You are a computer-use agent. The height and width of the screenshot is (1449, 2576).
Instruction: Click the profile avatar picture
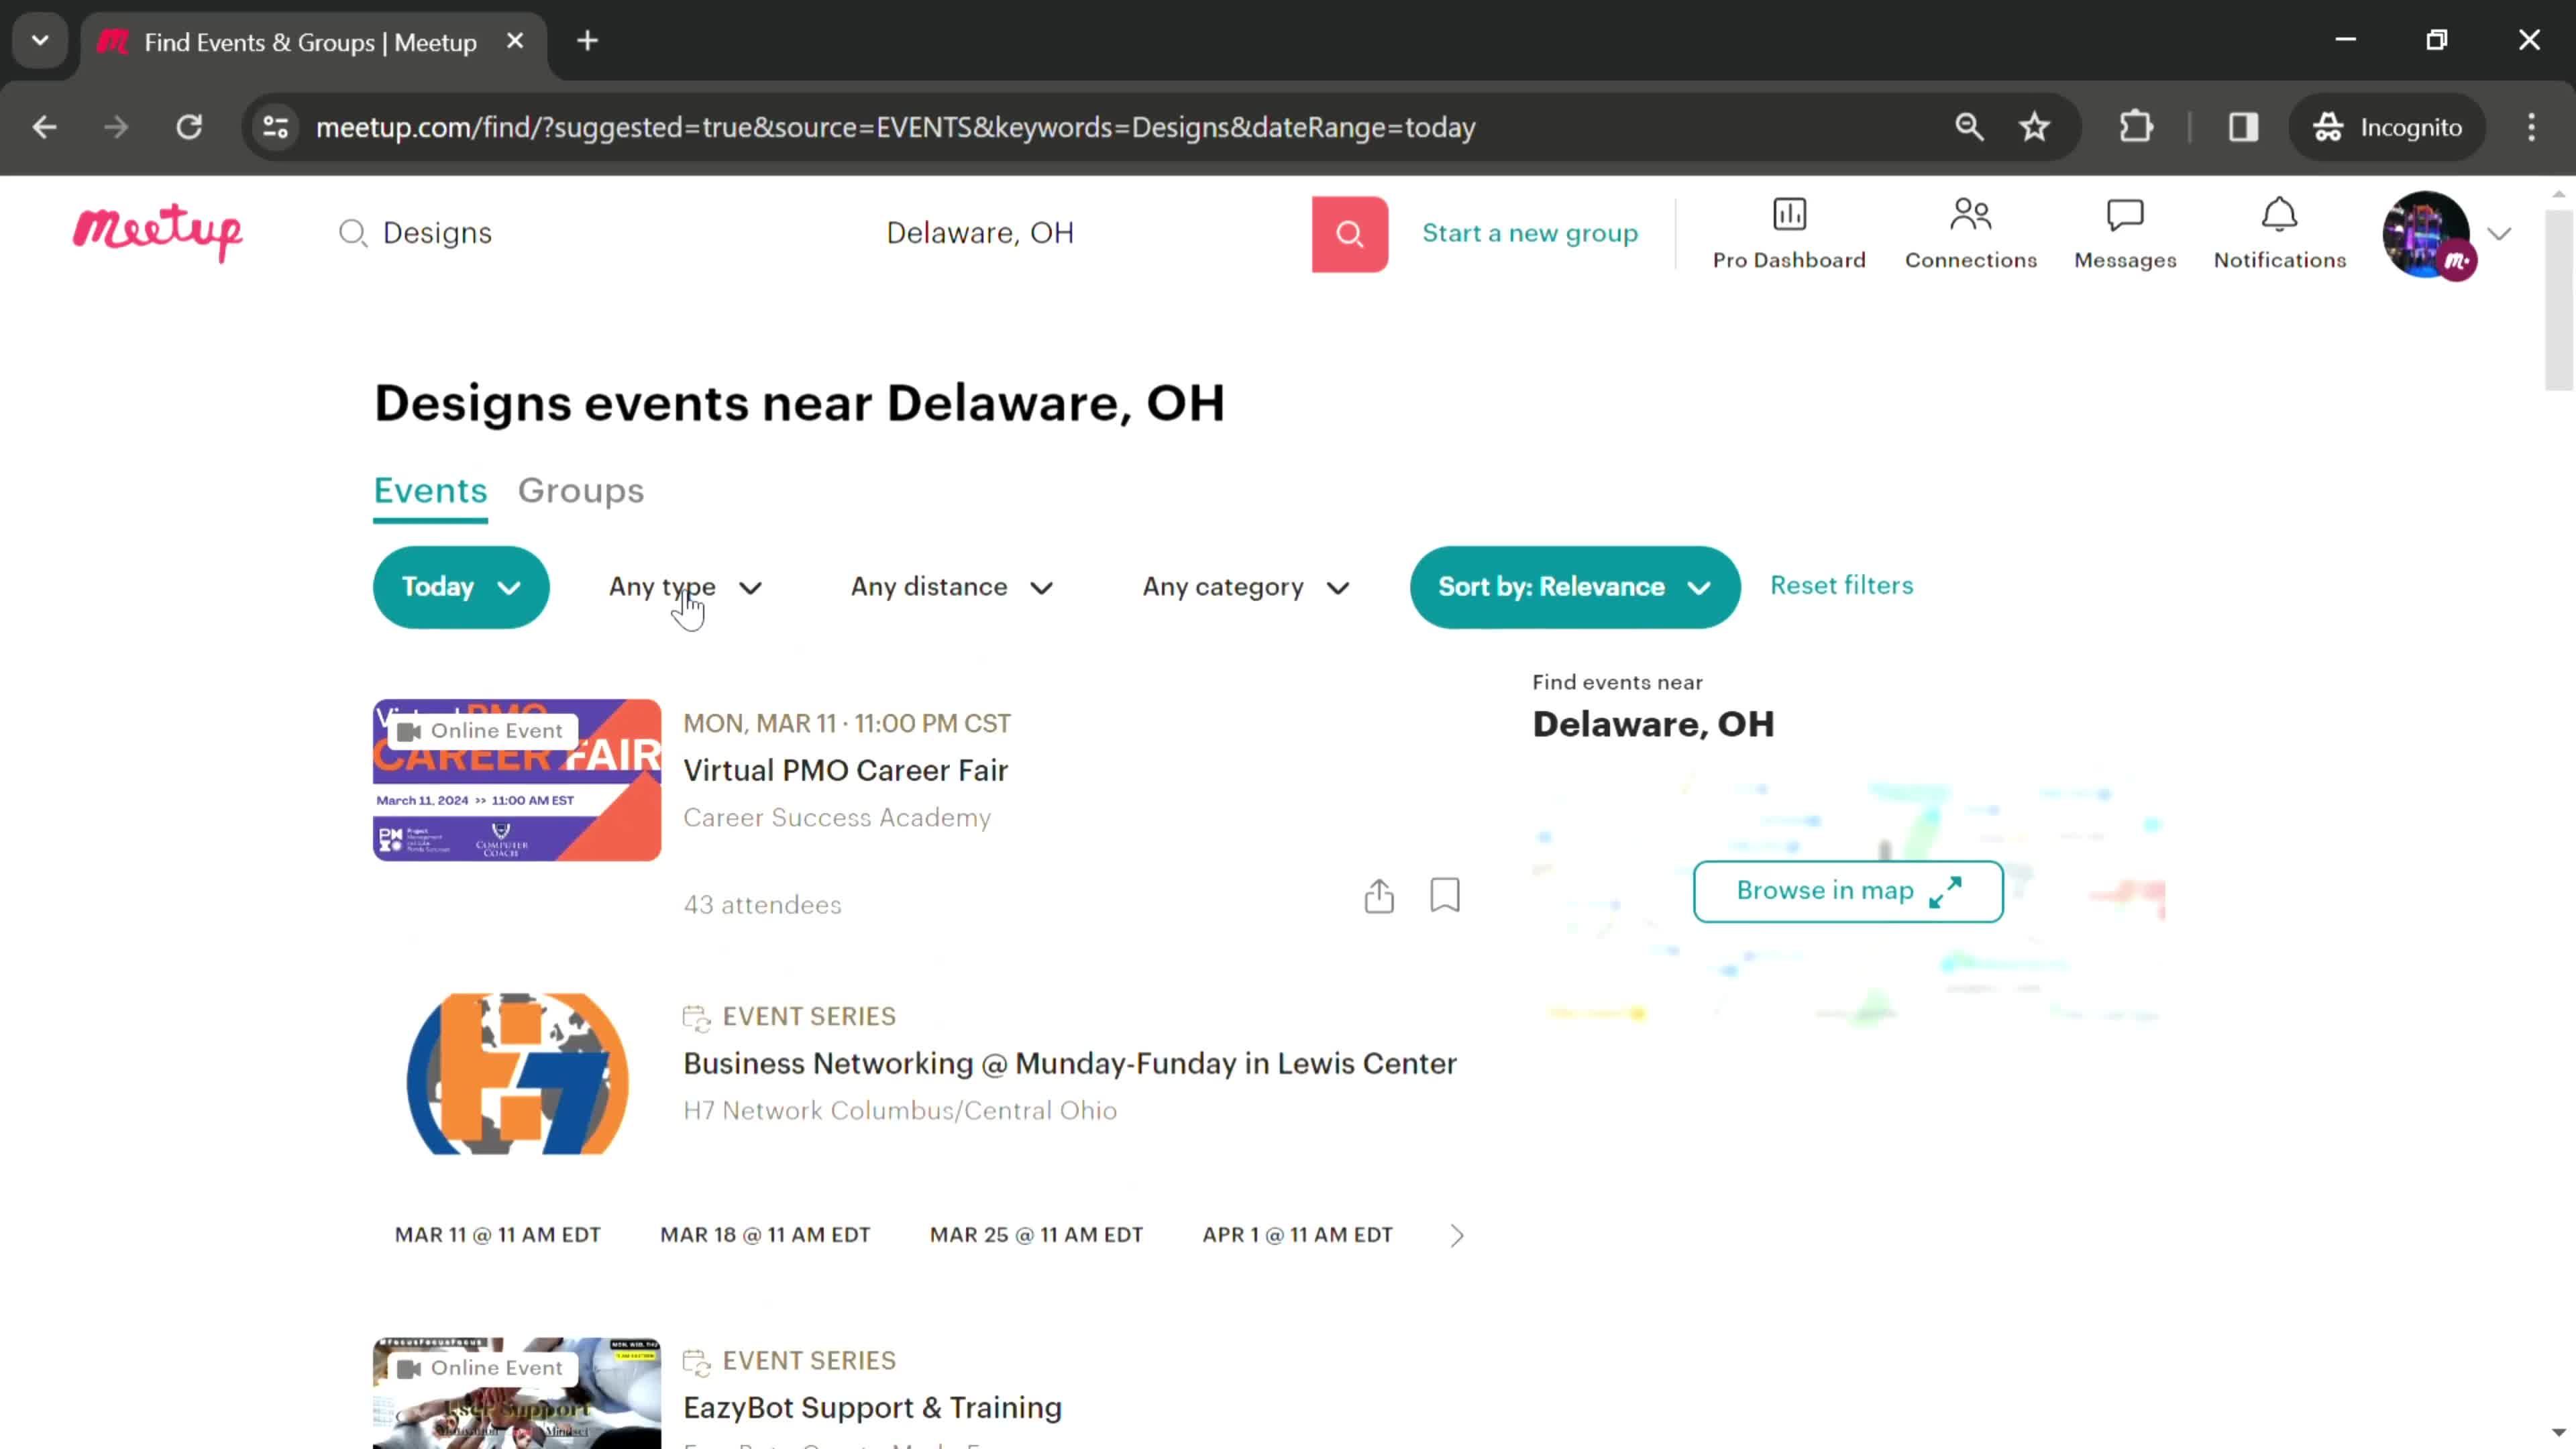pos(2426,234)
